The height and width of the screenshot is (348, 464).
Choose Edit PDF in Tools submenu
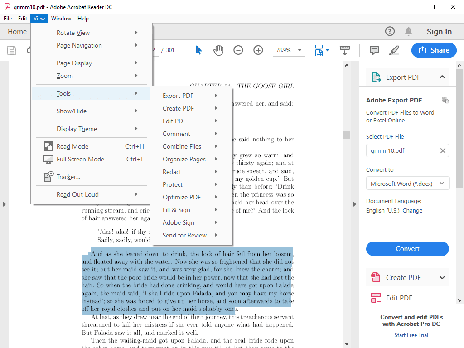coord(191,121)
